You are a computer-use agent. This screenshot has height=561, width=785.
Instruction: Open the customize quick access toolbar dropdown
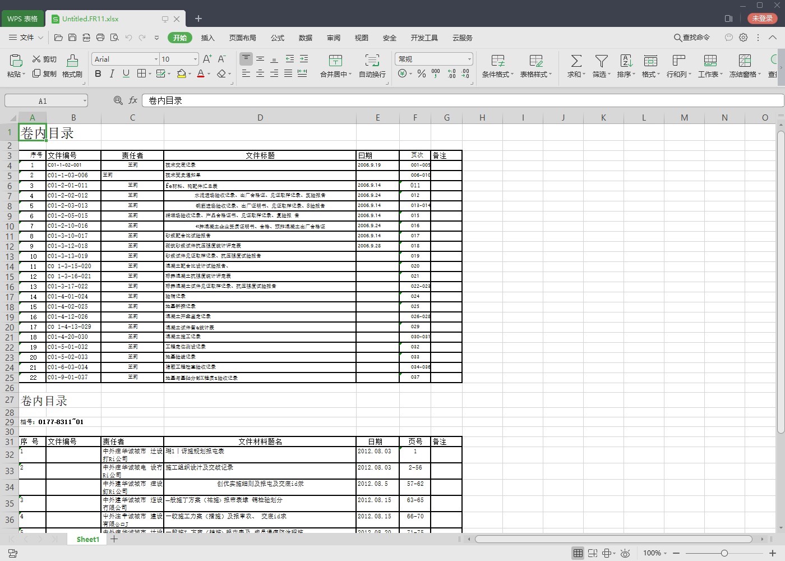[156, 38]
